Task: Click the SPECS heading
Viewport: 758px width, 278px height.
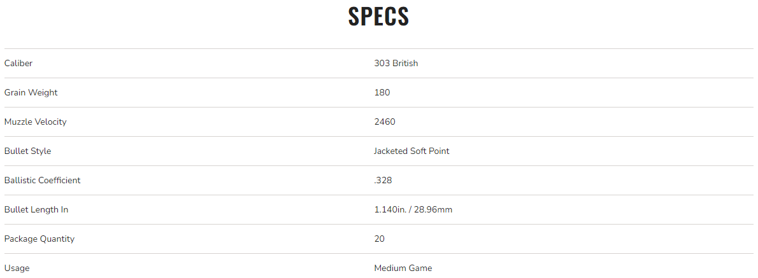Action: click(378, 17)
